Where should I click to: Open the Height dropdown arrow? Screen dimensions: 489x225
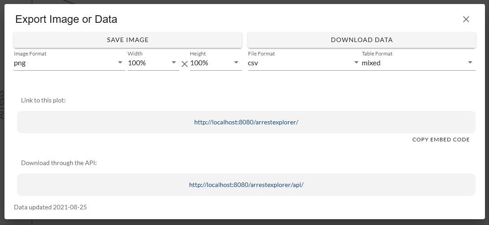[236, 63]
